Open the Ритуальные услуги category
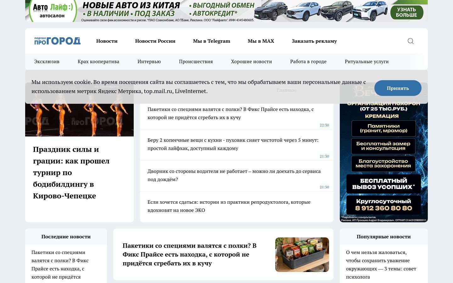This screenshot has height=283, width=453. (366, 61)
